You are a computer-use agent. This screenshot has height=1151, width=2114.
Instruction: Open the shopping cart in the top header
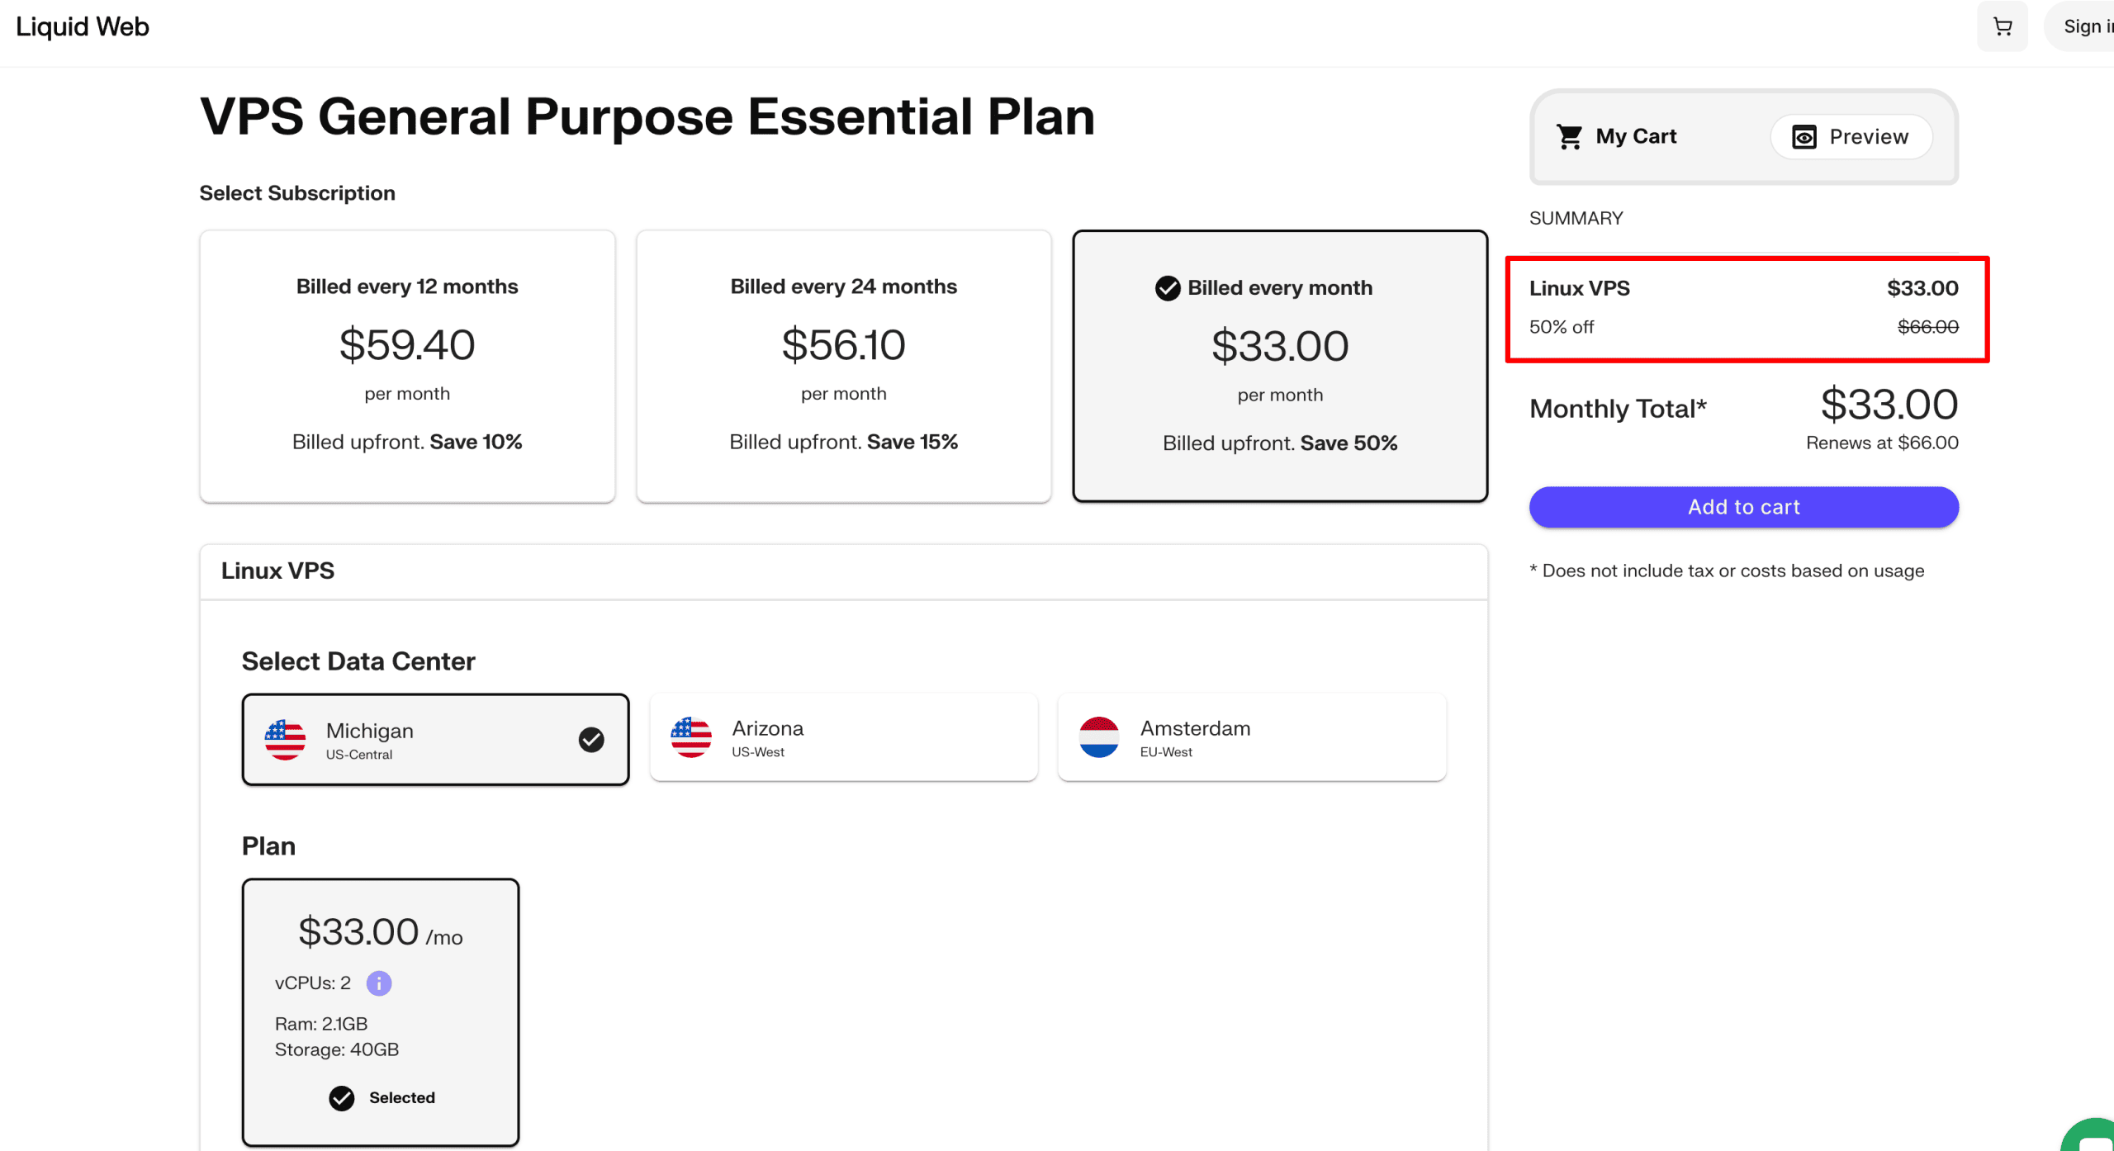[2002, 26]
